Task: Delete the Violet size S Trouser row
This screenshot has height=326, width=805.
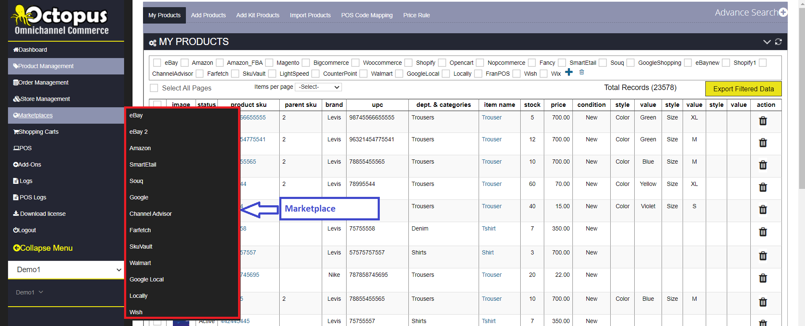Action: tap(763, 210)
